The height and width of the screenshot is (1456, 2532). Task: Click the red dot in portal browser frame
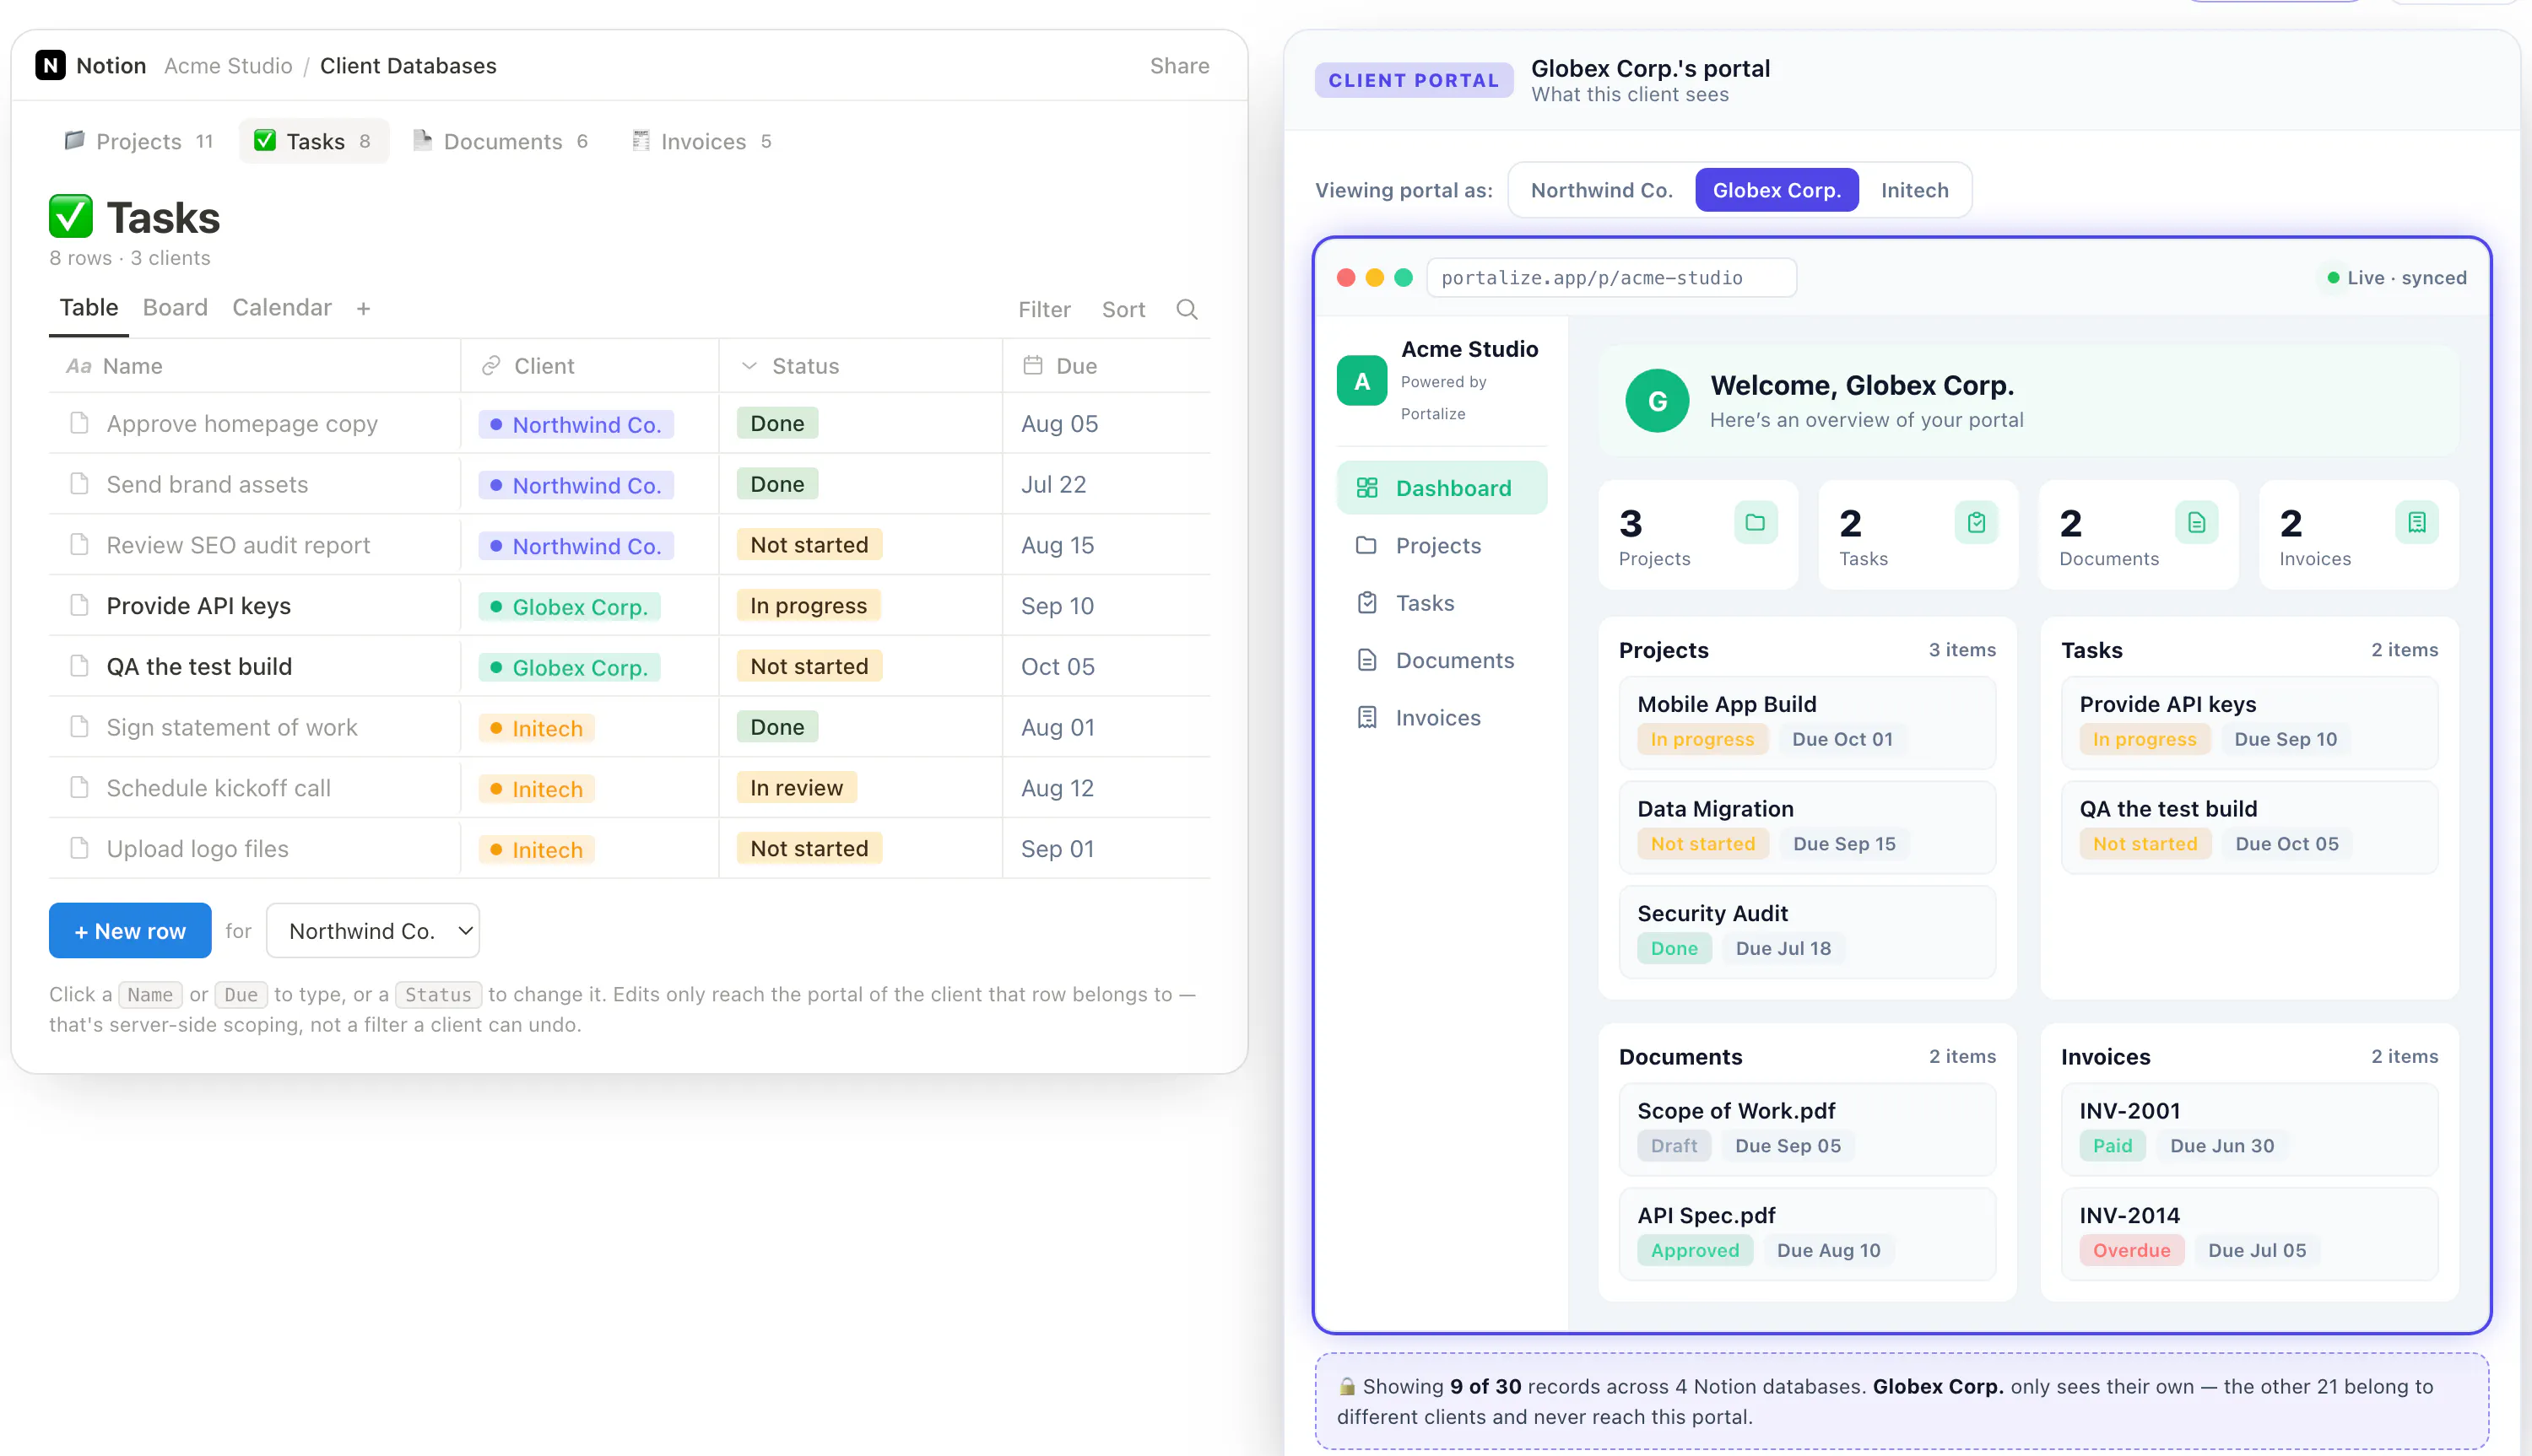point(1345,277)
